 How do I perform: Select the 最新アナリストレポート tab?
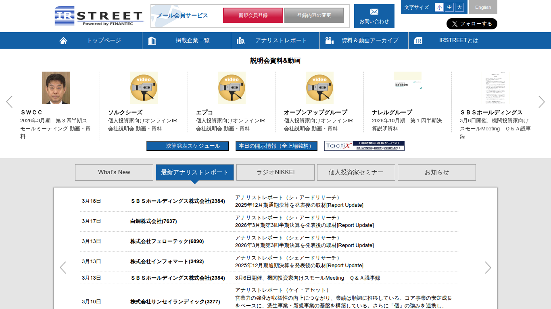(x=195, y=172)
